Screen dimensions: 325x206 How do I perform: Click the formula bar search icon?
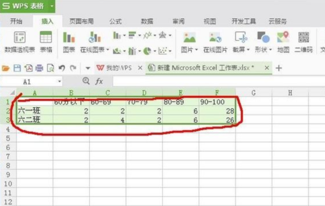click(x=86, y=81)
